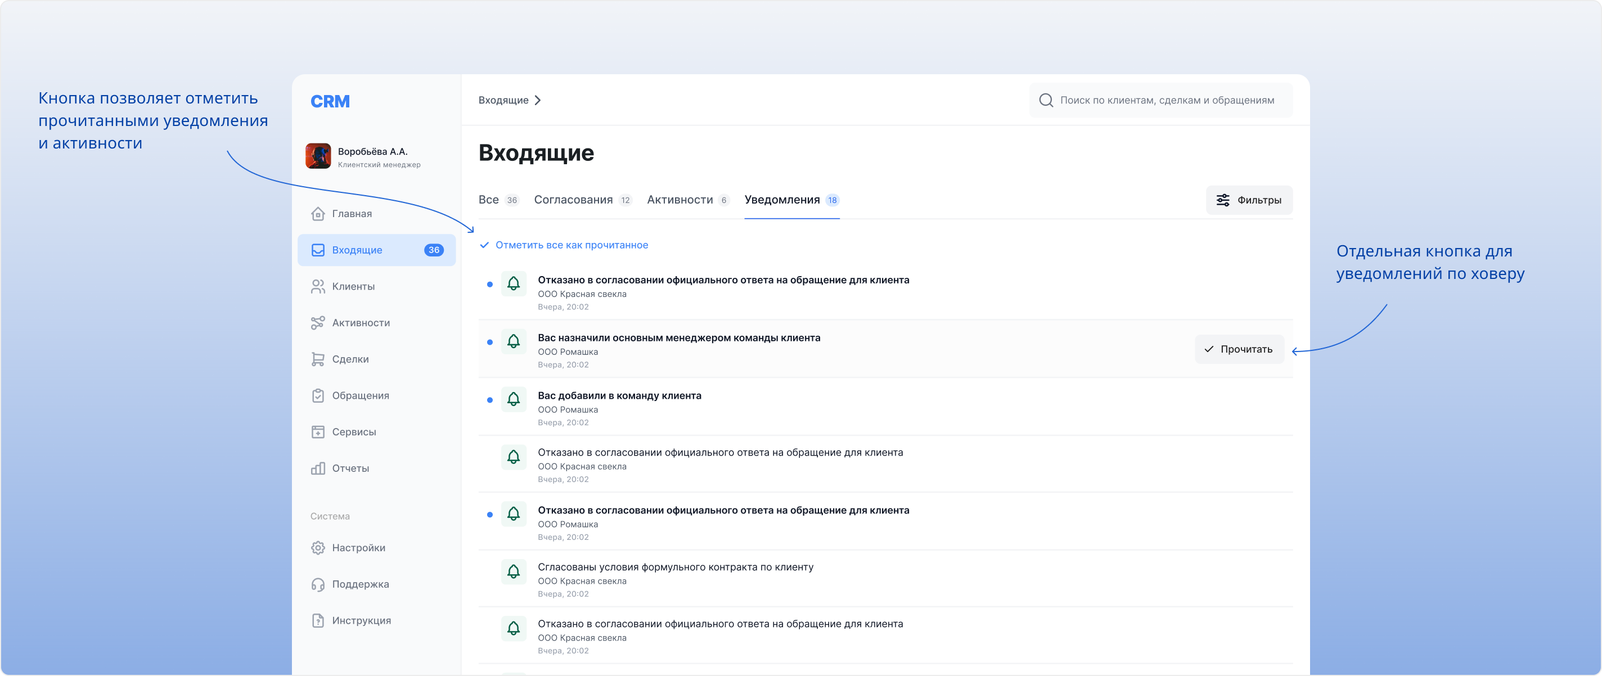This screenshot has width=1602, height=676.
Task: Open Поддержка in the sidebar
Action: [x=376, y=584]
